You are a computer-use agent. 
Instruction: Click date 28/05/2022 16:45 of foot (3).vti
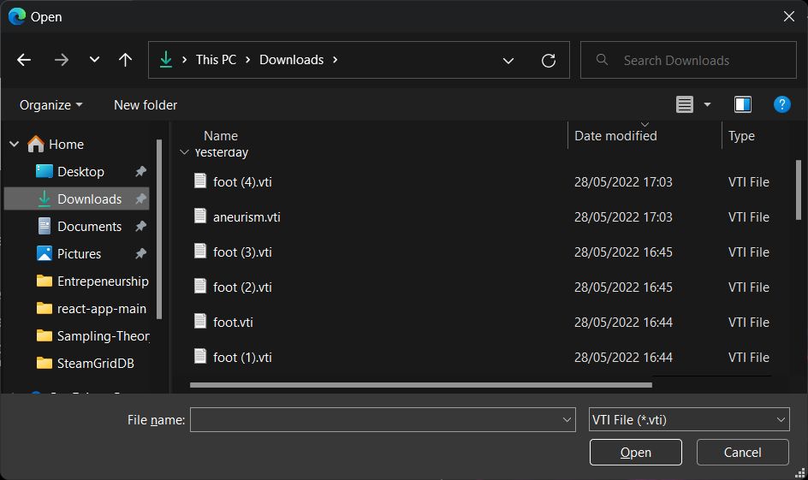pyautogui.click(x=623, y=252)
